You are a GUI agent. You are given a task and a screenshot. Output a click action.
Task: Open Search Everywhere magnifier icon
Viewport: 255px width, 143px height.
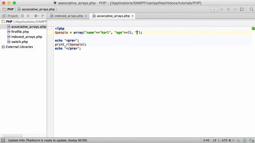[251, 10]
